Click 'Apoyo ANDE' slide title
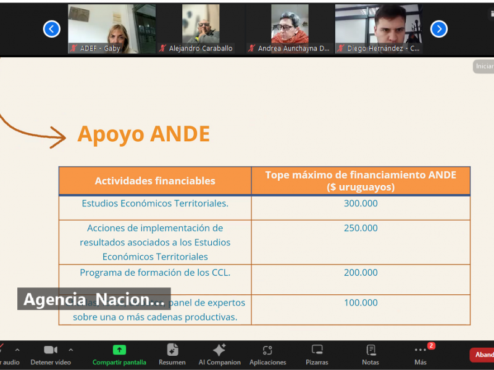The image size is (494, 370). pyautogui.click(x=144, y=134)
